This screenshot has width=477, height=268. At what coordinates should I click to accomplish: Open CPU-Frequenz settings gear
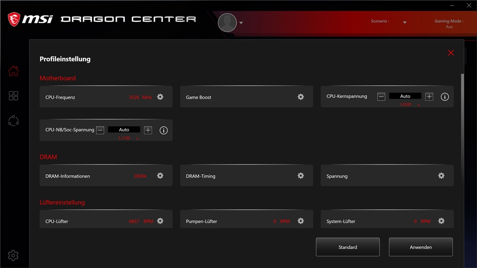click(160, 97)
